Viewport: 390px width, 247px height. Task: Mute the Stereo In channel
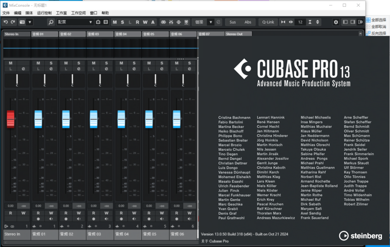[x=10, y=63]
